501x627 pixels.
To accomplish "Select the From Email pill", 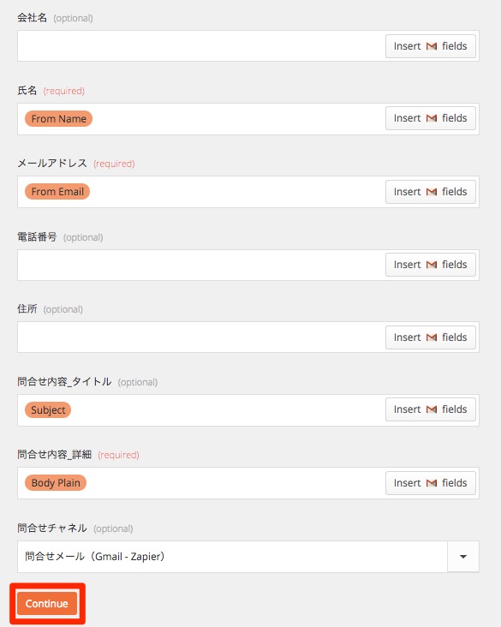I will coord(57,192).
